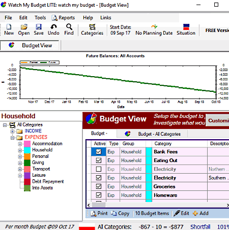This screenshot has width=229, height=230.
Task: Expand the INCOME tree node
Action: [x=12, y=132]
